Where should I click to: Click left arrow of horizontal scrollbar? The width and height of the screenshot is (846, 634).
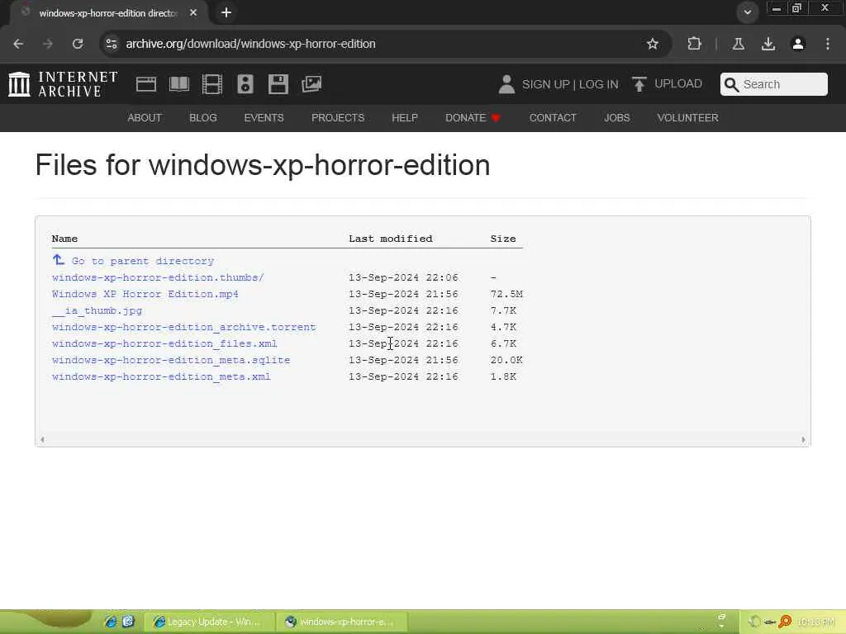point(42,439)
